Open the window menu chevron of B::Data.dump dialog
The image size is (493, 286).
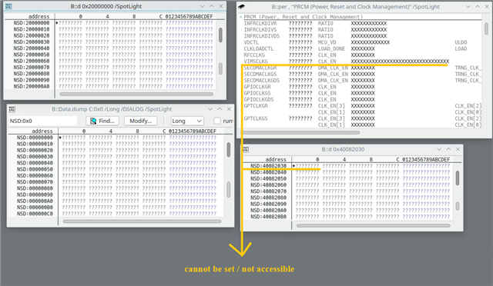[x=210, y=109]
